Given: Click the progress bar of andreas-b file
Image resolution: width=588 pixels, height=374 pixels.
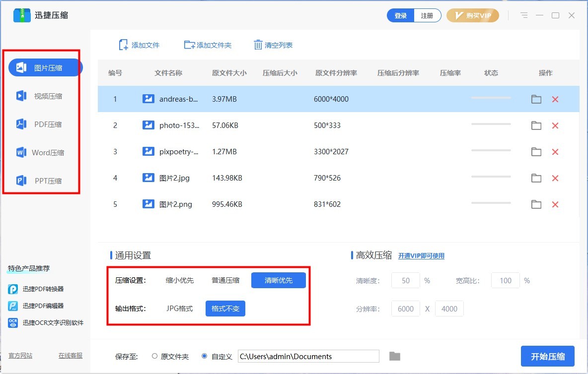Looking at the screenshot, I should click(491, 99).
